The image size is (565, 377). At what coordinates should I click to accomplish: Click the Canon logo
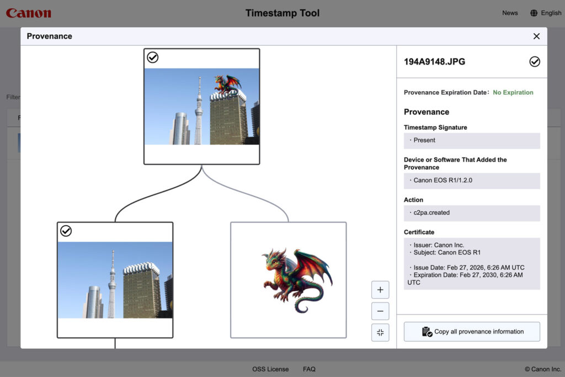[x=29, y=13]
